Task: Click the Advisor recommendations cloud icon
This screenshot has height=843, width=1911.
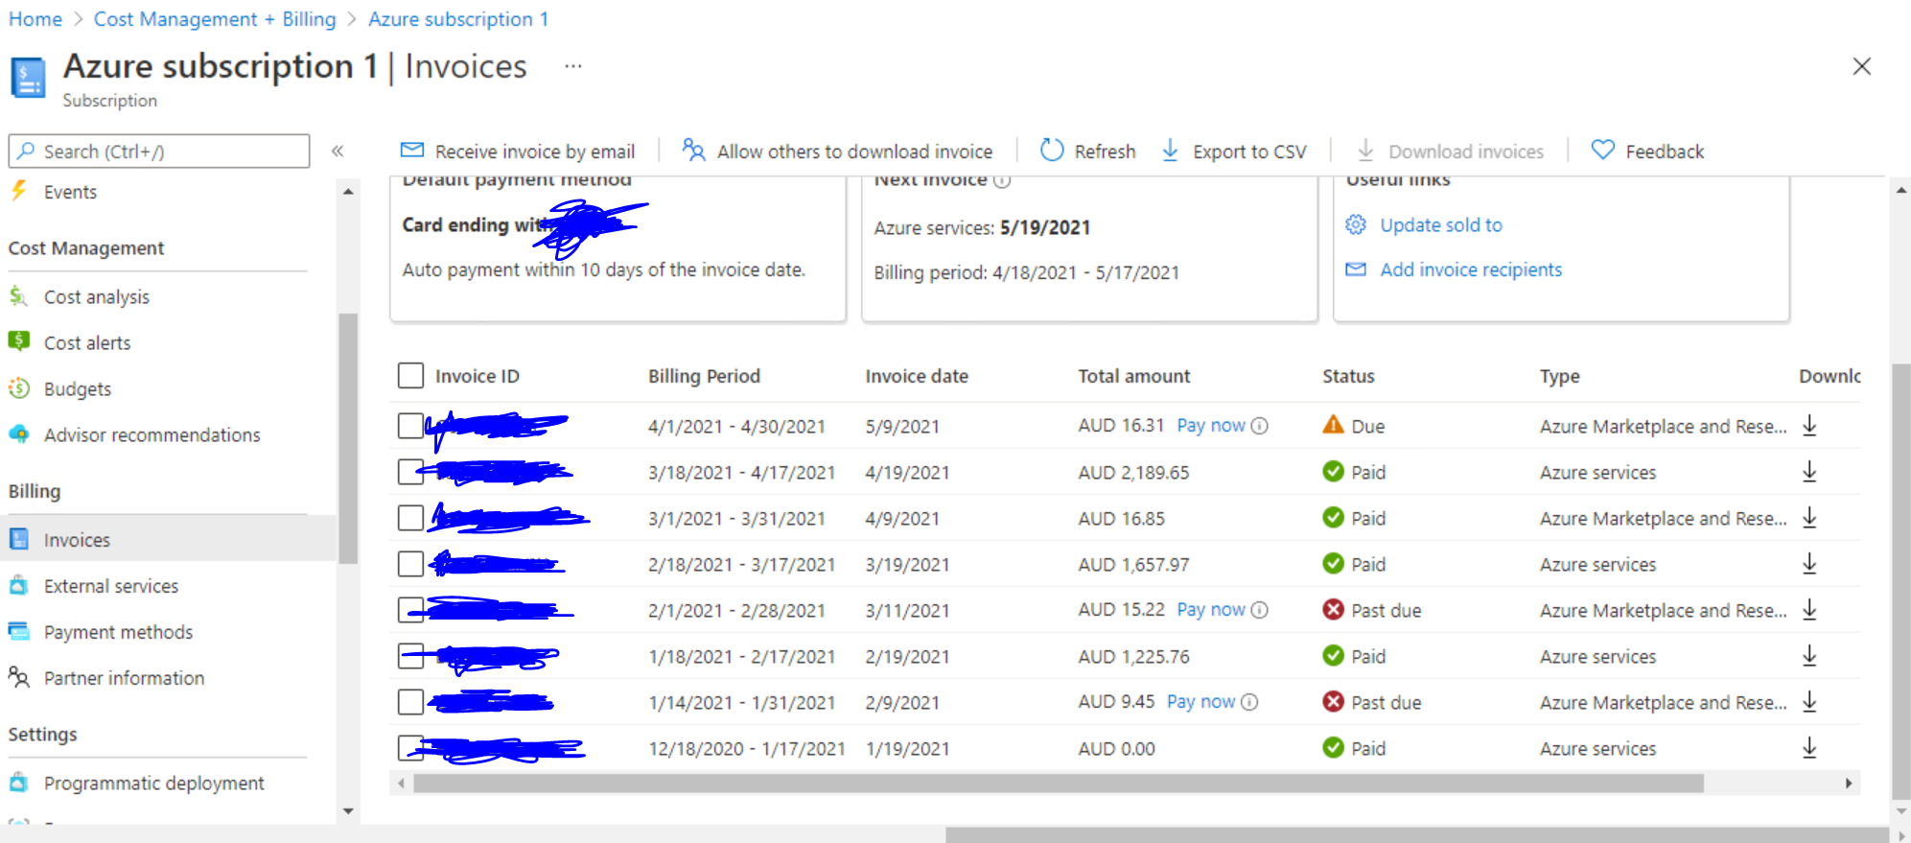Action: click(x=18, y=434)
